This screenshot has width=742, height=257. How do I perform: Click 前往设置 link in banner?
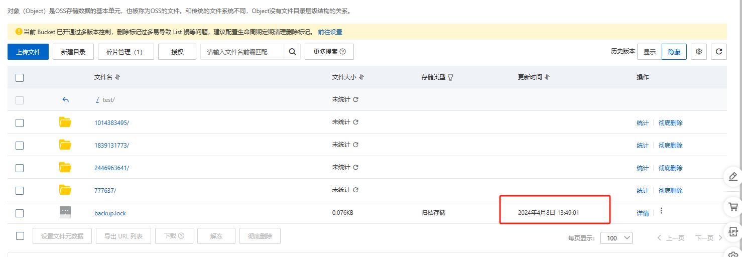pyautogui.click(x=330, y=32)
